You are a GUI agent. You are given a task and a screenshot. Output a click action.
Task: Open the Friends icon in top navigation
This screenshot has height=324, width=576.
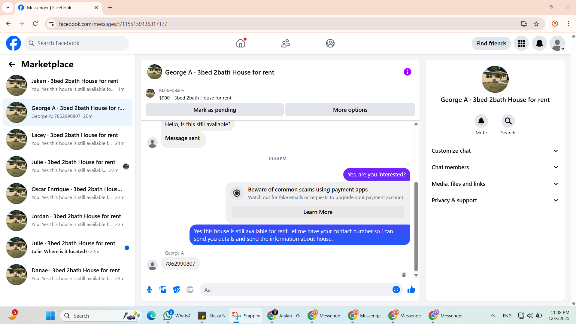(286, 43)
